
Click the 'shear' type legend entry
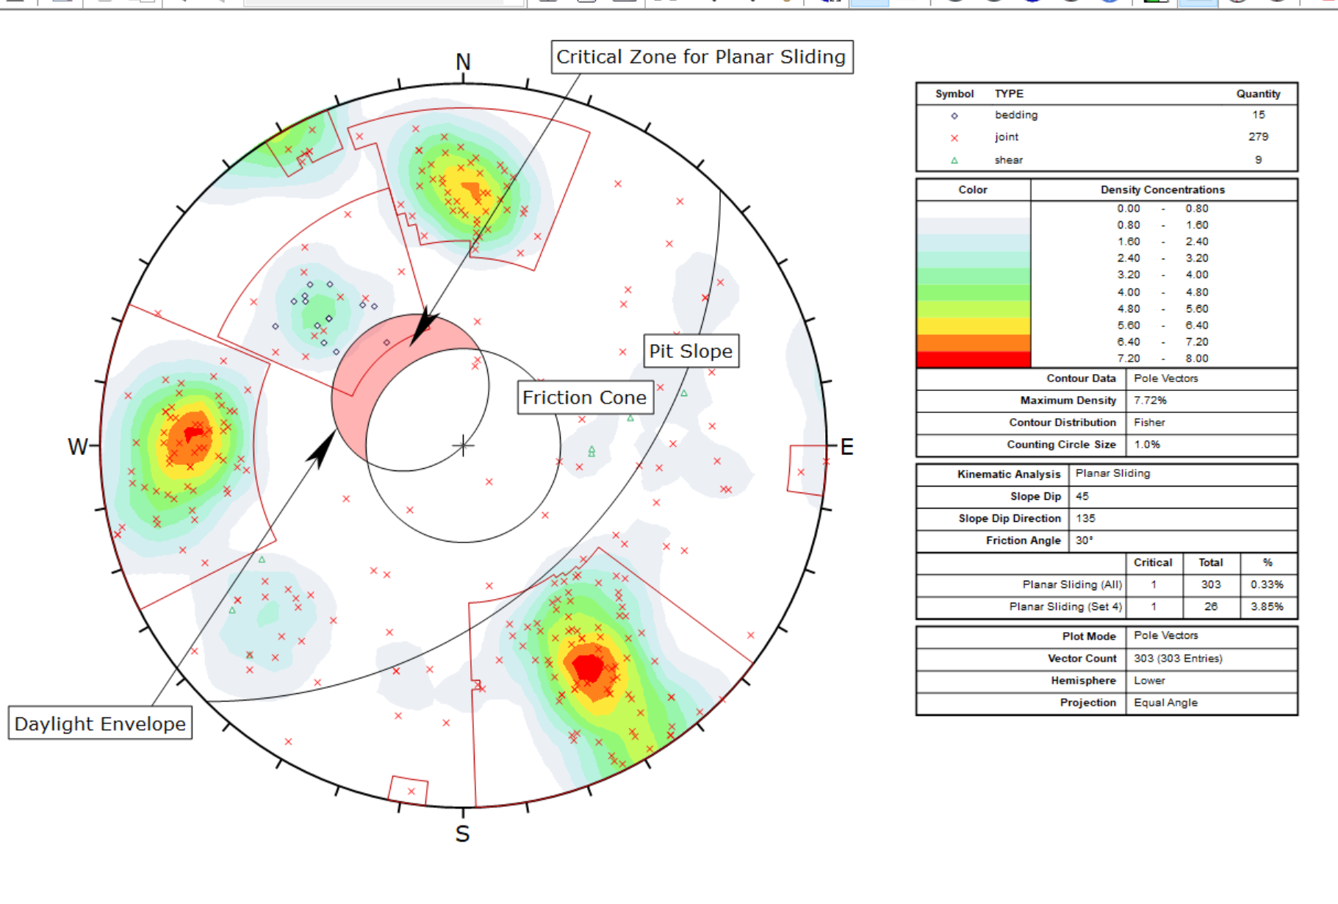click(x=1009, y=159)
